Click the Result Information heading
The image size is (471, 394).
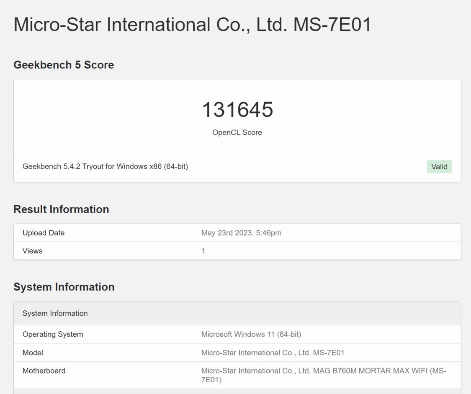(x=61, y=209)
